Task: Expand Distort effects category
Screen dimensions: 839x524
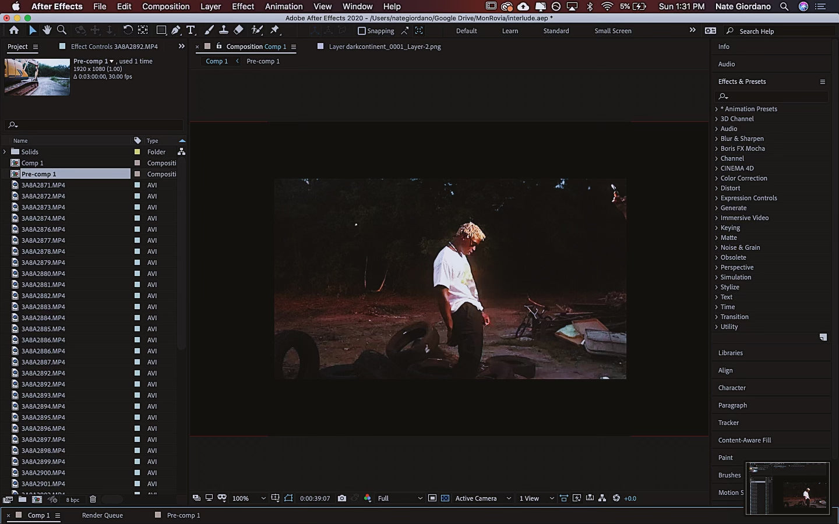Action: click(717, 188)
